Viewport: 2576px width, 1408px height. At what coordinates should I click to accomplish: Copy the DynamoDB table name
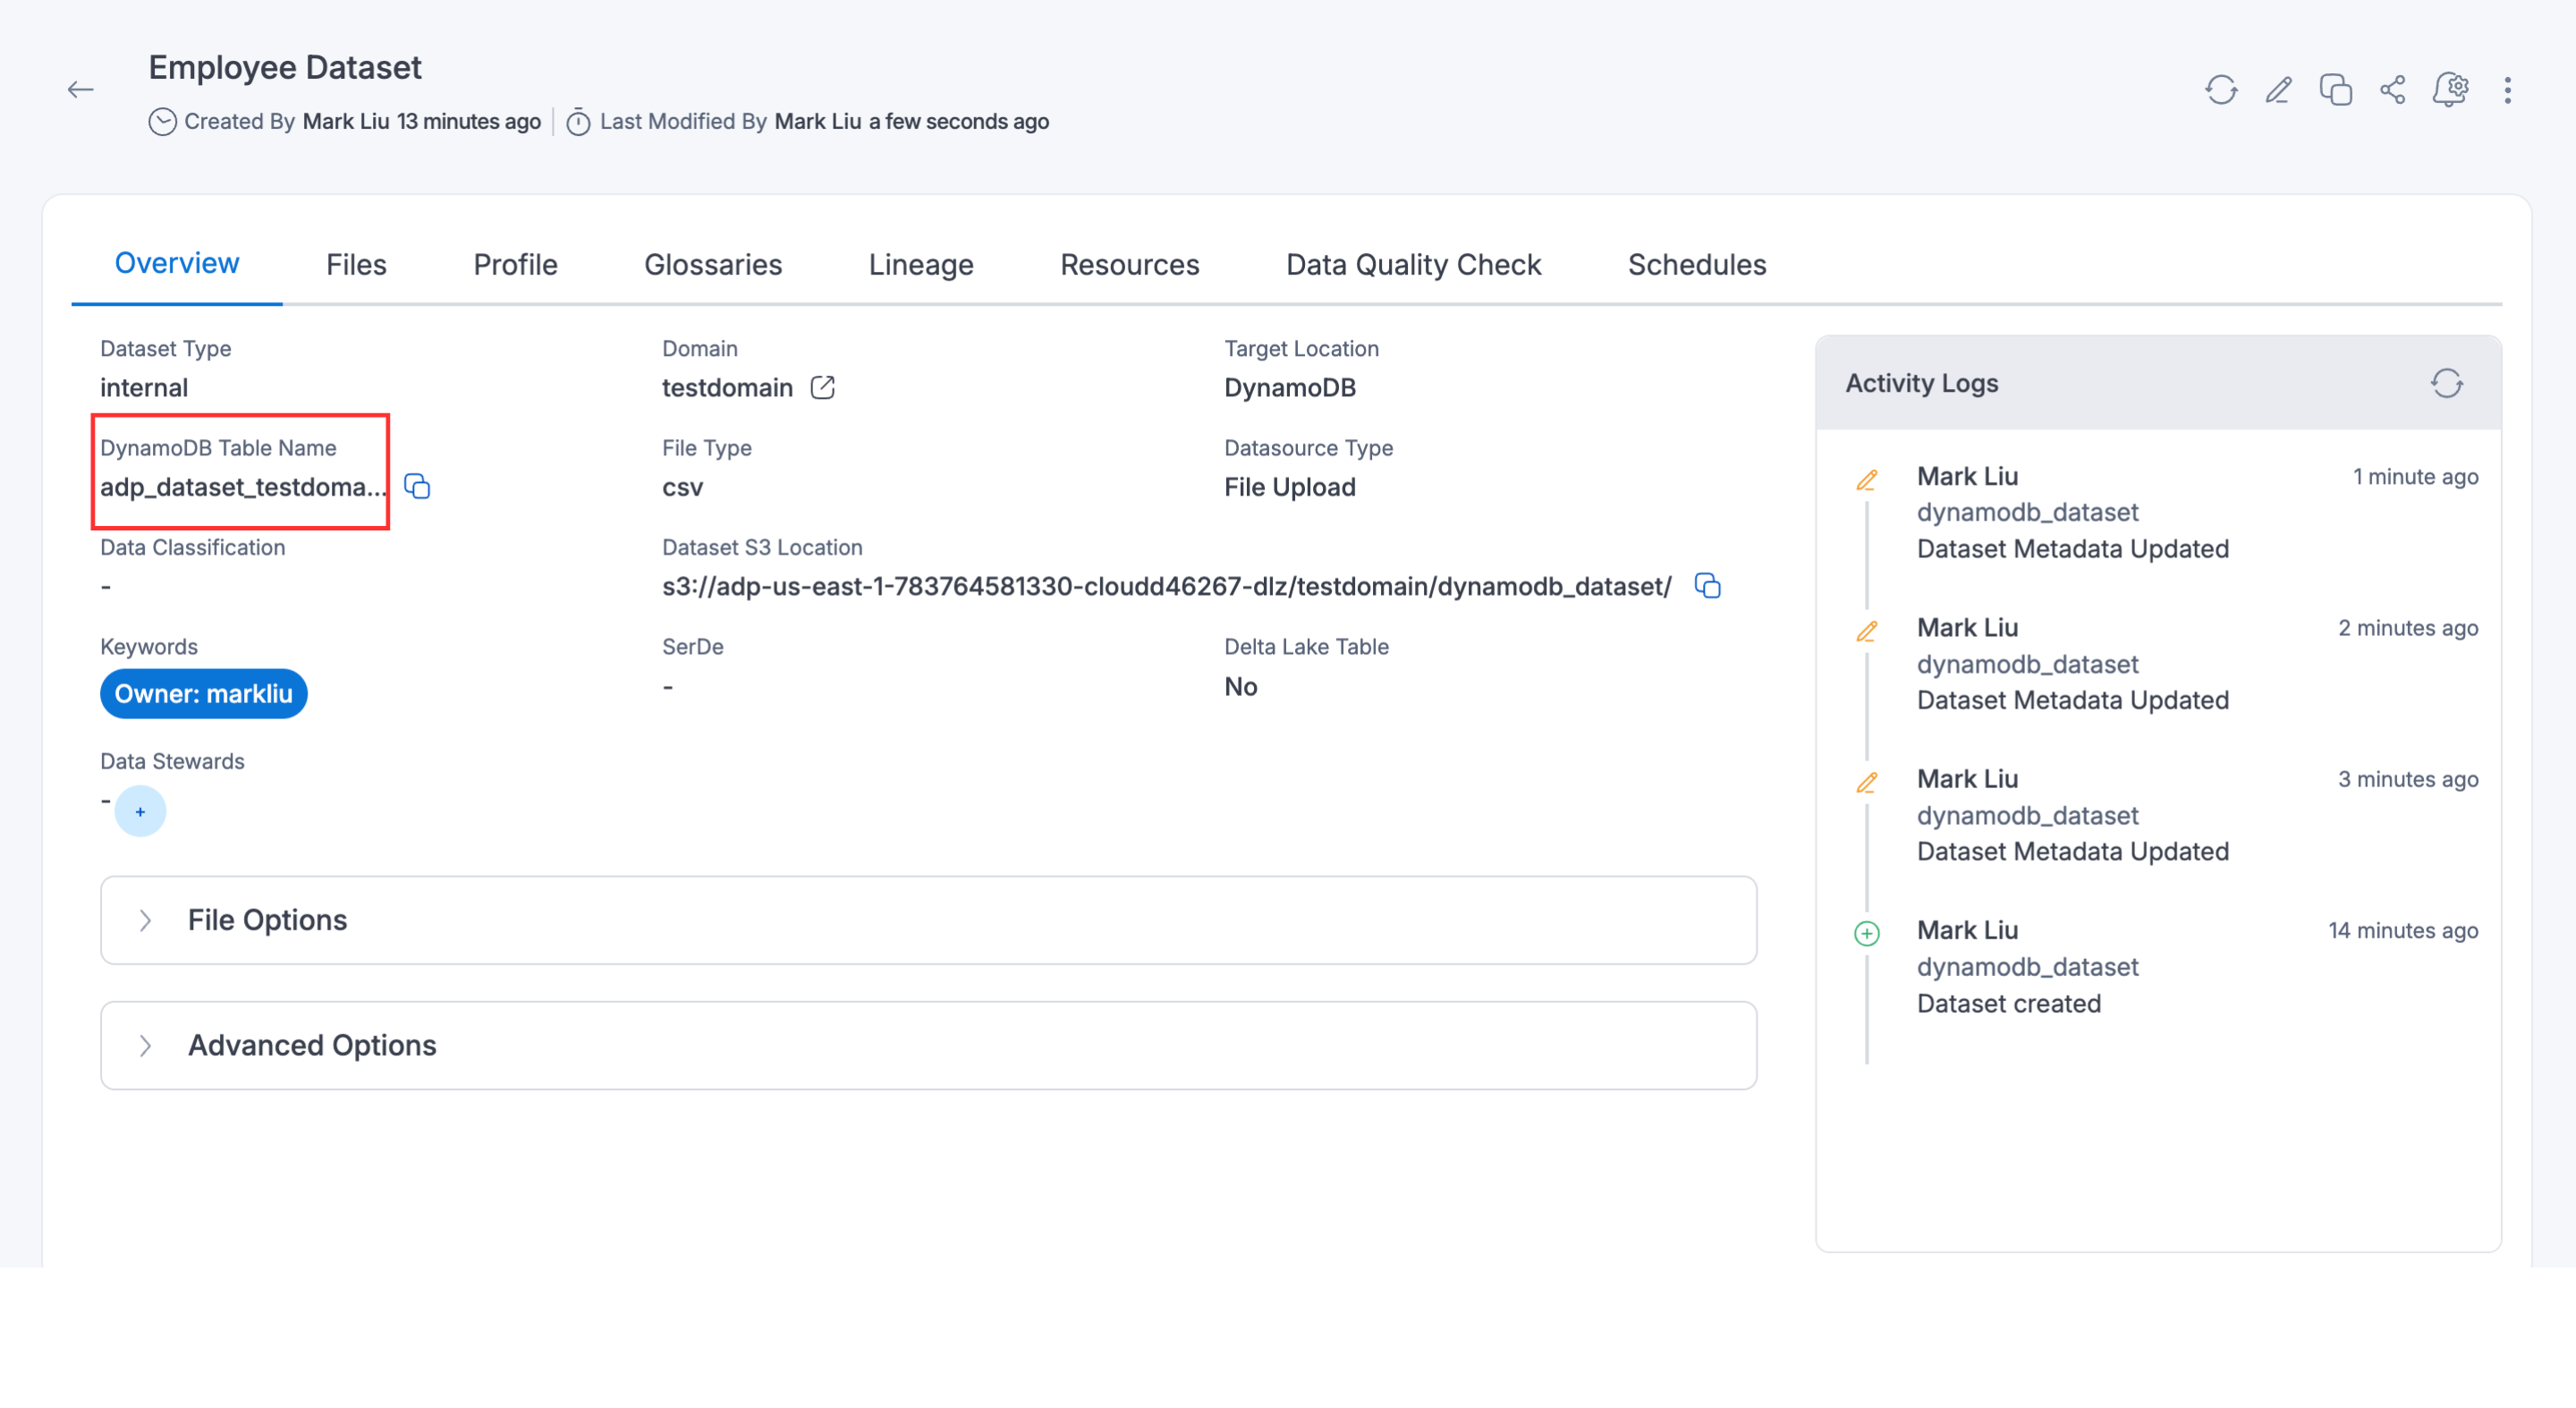point(417,487)
